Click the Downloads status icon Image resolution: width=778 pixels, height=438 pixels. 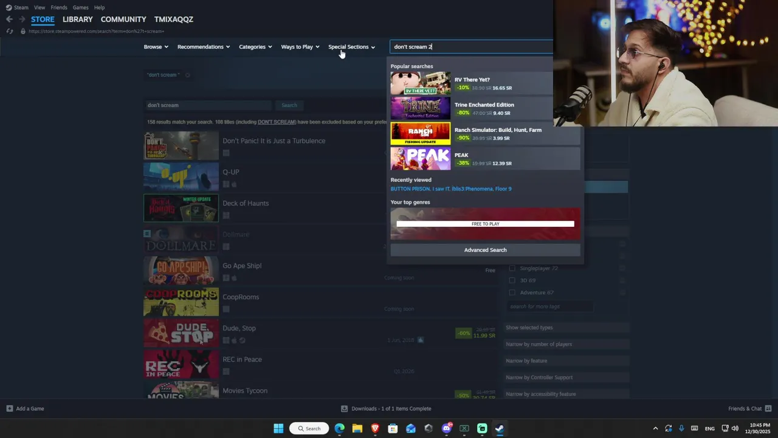tap(345, 409)
